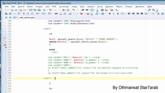The width and height of the screenshot is (165, 93).
Task: Click the Special character omega icon
Action: pyautogui.click(x=65, y=13)
